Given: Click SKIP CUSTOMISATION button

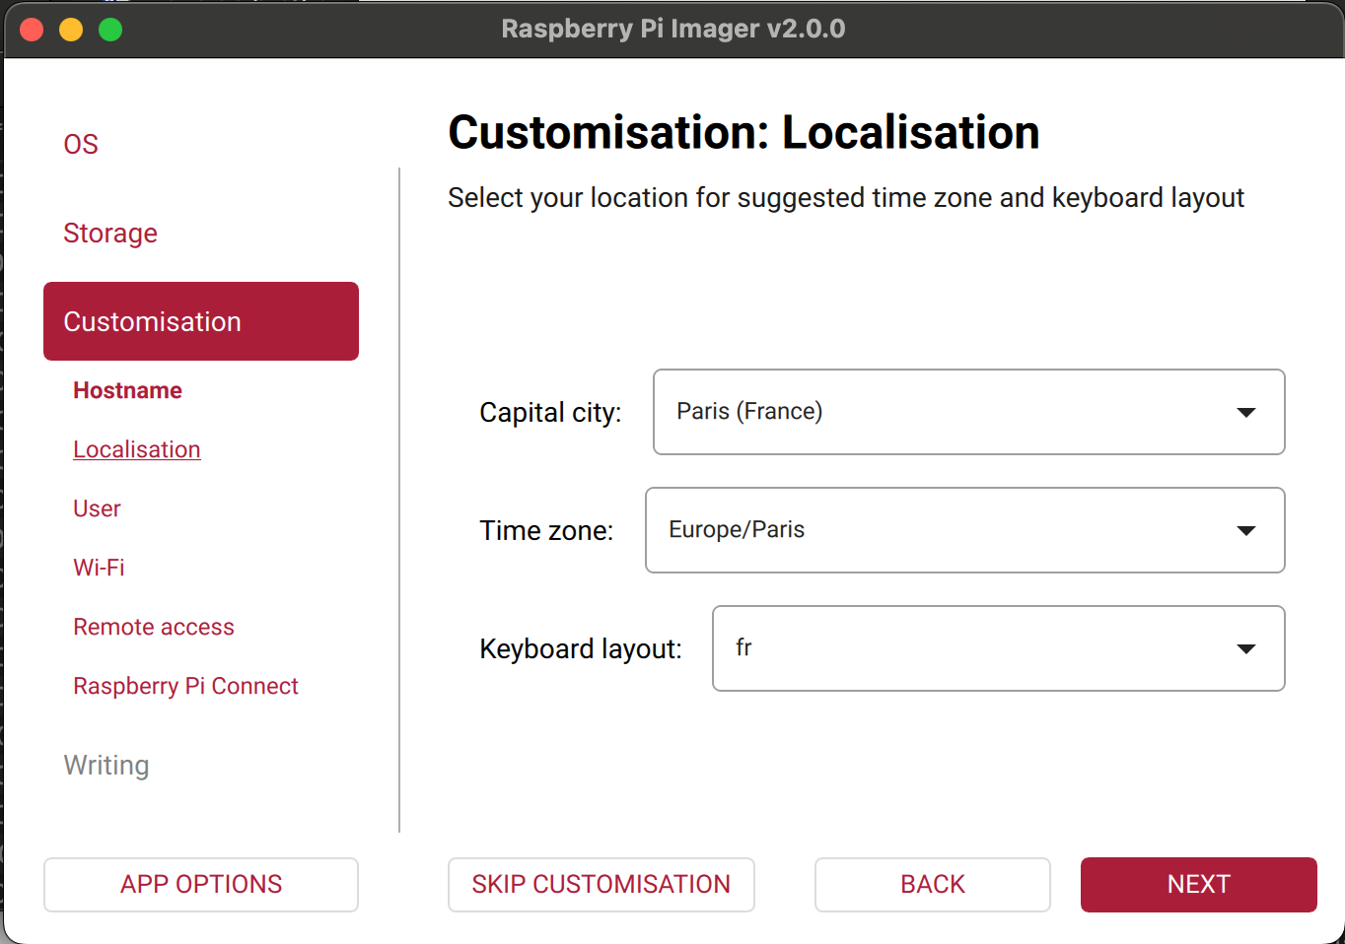Looking at the screenshot, I should tap(601, 884).
